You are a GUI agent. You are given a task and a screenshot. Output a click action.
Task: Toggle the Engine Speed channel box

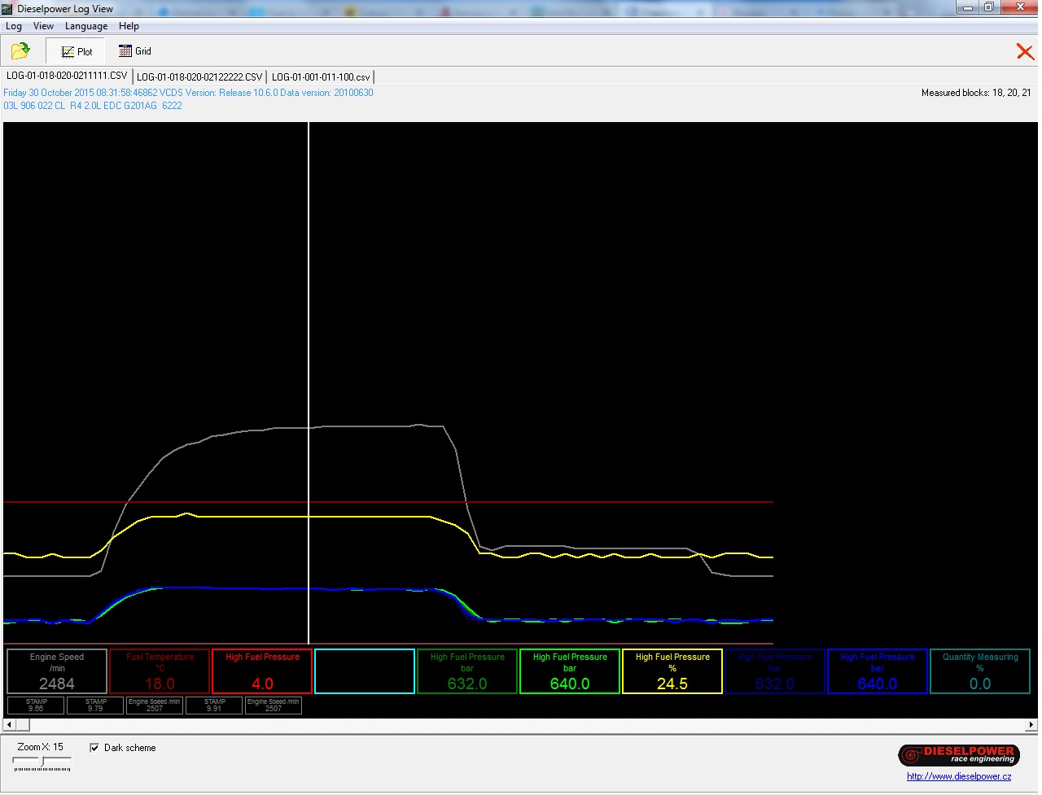[x=57, y=671]
